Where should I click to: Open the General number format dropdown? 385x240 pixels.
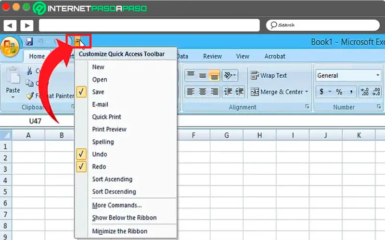click(378, 75)
